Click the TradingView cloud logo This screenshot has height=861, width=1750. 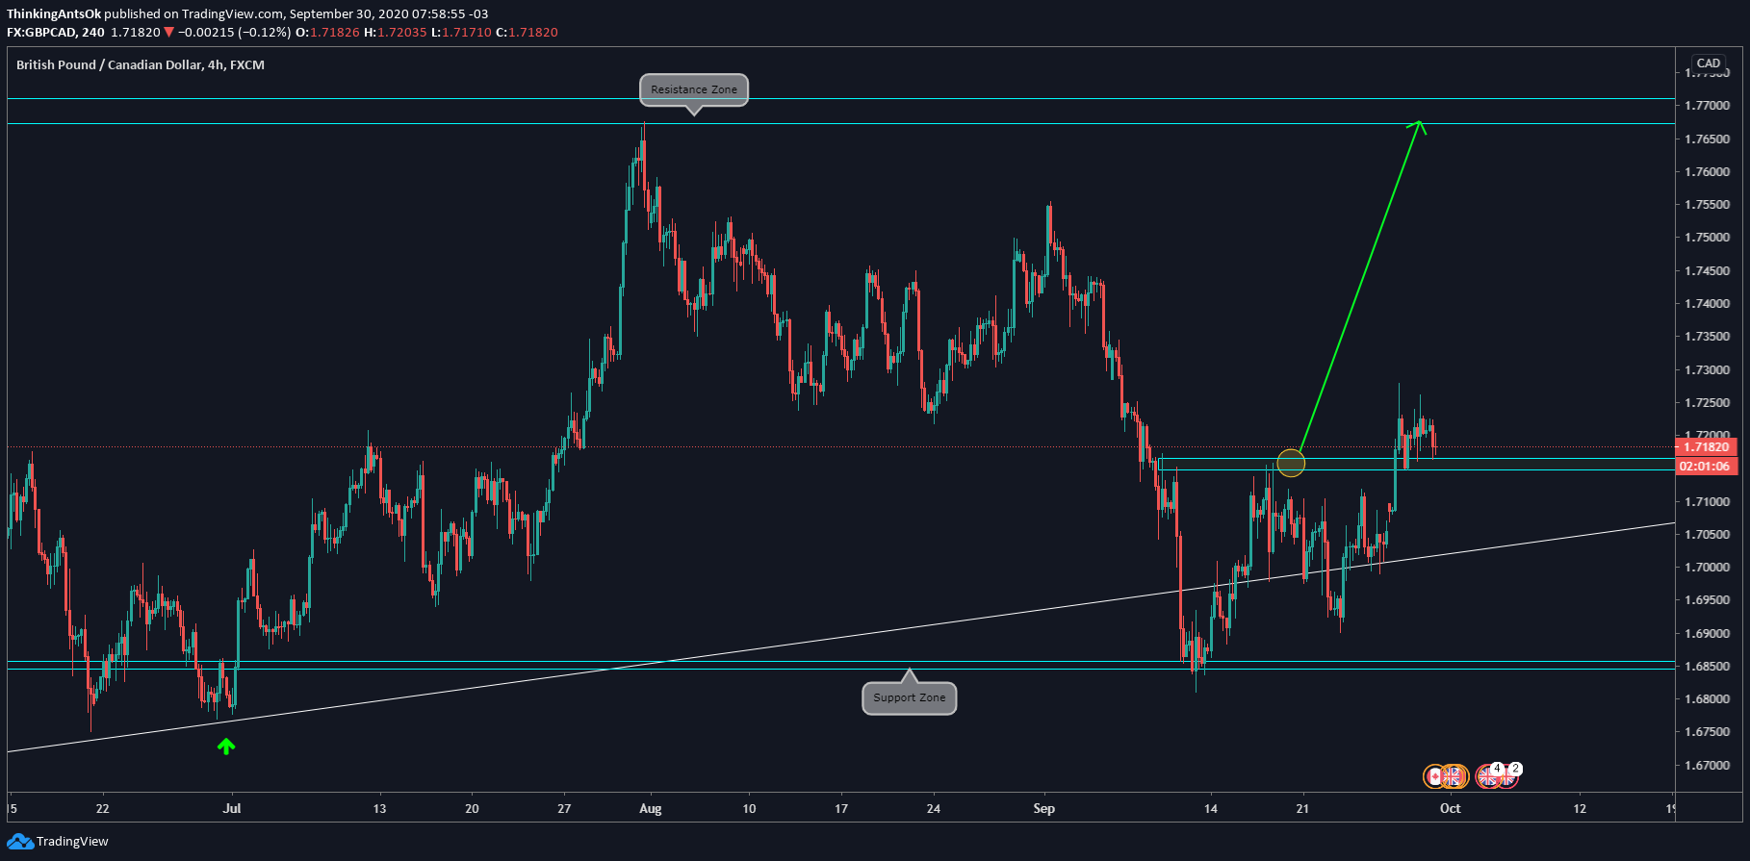20,842
